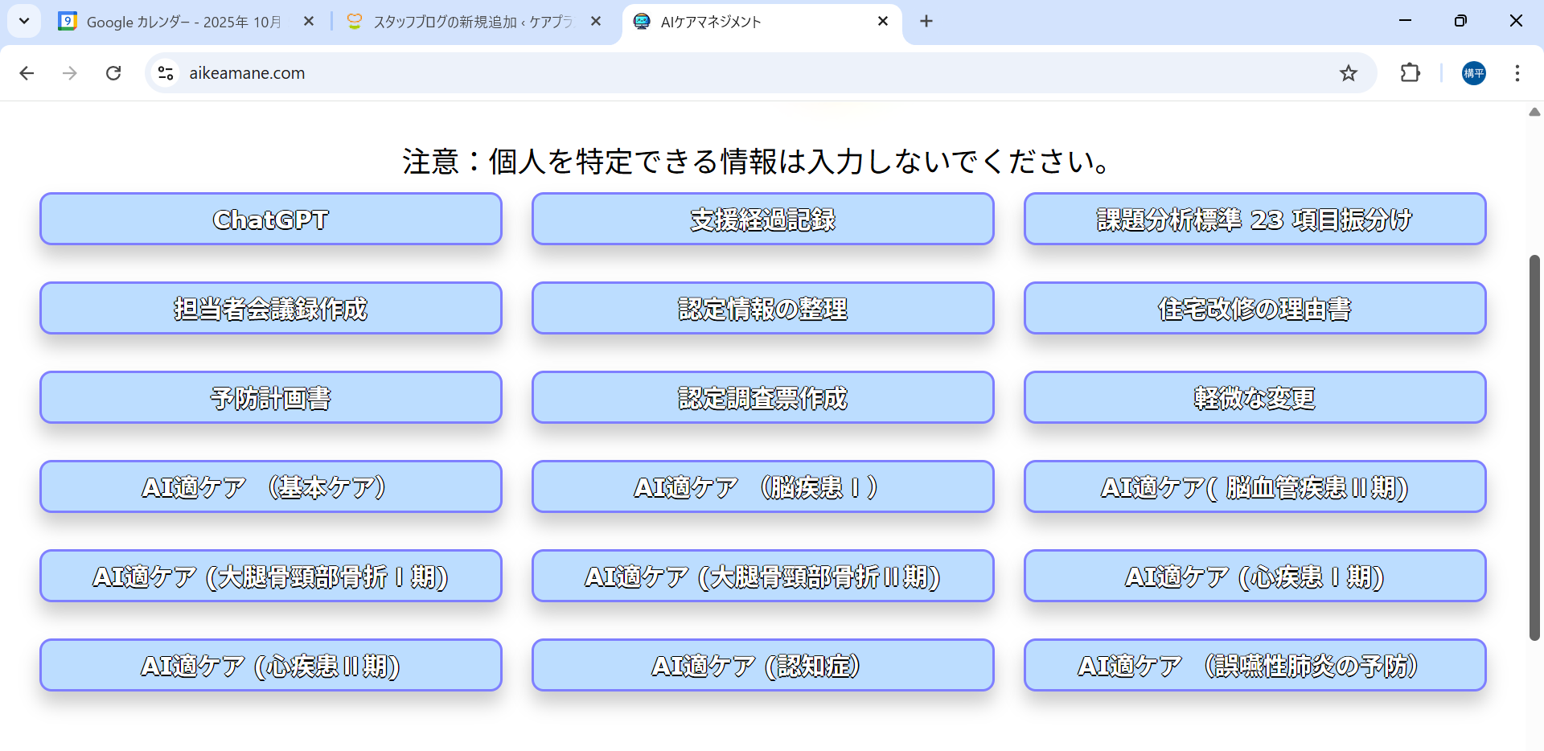The image size is (1544, 751).
Task: Expand the tab search dropdown chevron
Action: coord(24,22)
